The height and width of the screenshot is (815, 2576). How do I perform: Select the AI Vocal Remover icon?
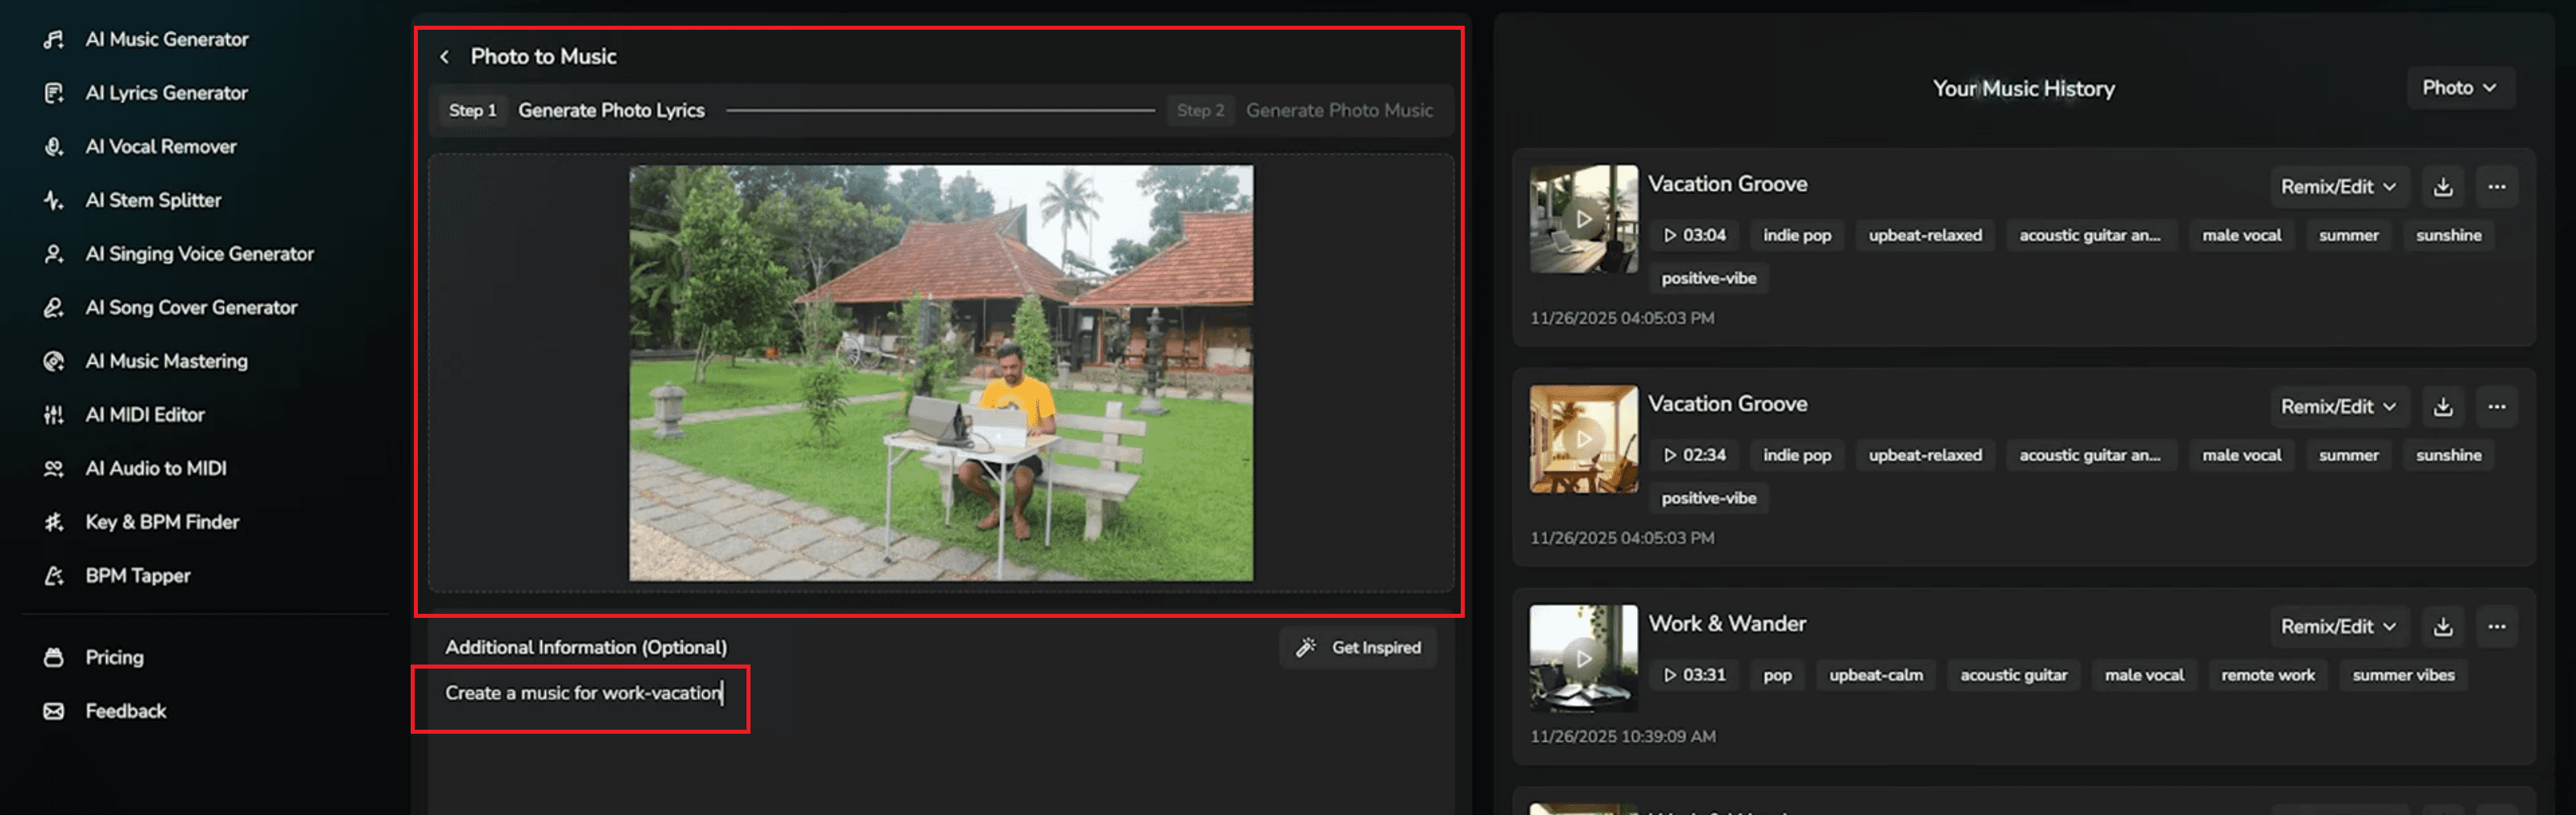(x=54, y=146)
